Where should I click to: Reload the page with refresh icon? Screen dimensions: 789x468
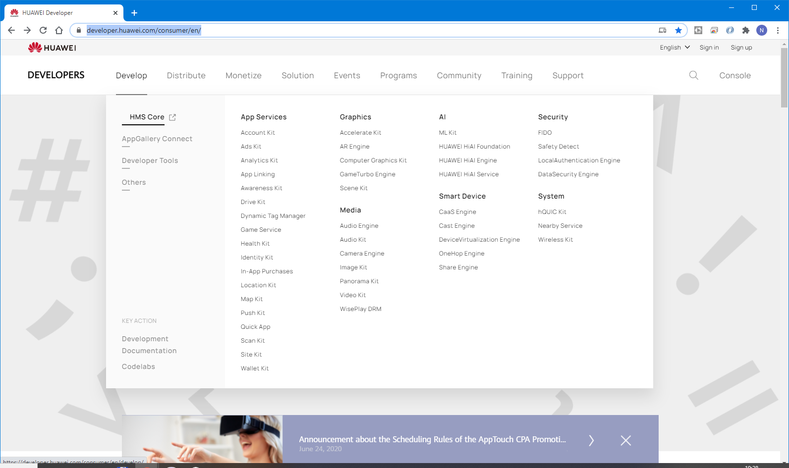point(43,30)
